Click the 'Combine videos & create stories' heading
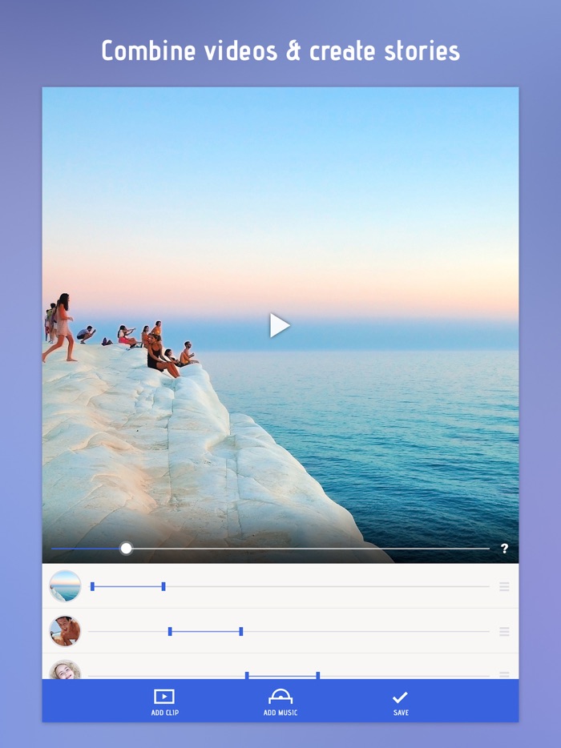Screen dimensions: 561x748 point(280,51)
